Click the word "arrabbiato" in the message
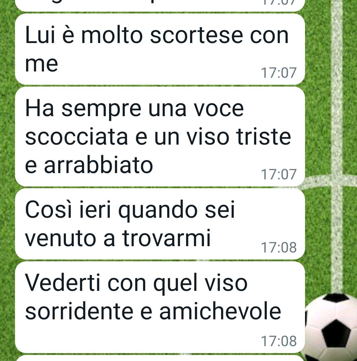 (98, 165)
